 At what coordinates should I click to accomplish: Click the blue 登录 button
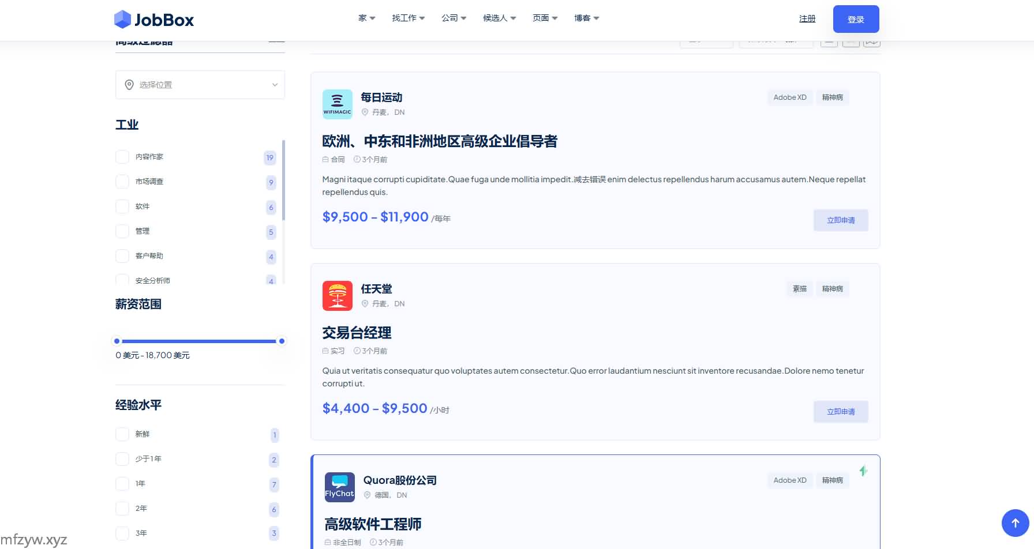coord(856,19)
